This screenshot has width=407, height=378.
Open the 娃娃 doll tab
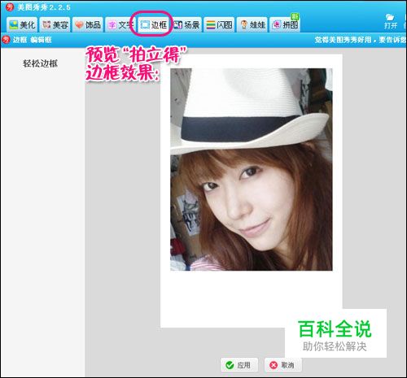(252, 25)
